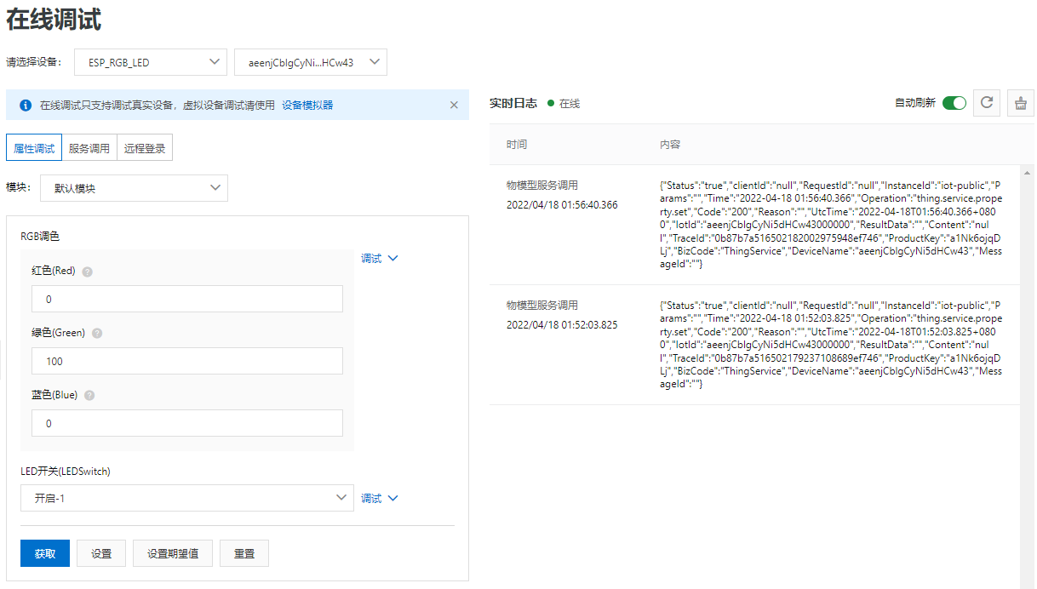Disable the 自动刷新 toggle
The width and height of the screenshot is (1037, 589).
[x=954, y=102]
